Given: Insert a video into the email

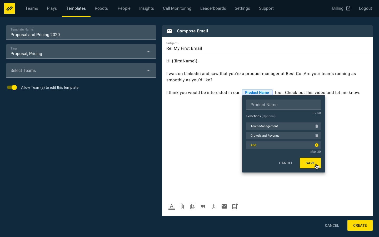Looking at the screenshot, I should click(x=193, y=206).
